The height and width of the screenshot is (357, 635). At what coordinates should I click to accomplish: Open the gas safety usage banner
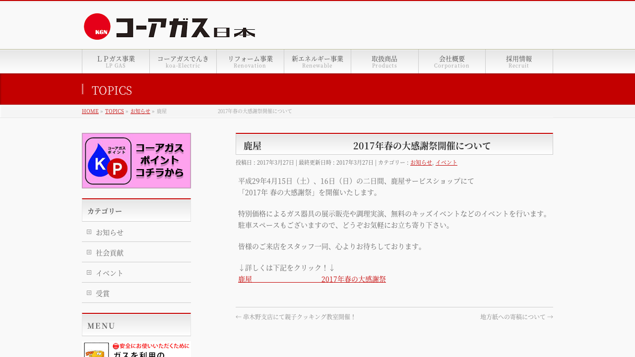click(136, 350)
